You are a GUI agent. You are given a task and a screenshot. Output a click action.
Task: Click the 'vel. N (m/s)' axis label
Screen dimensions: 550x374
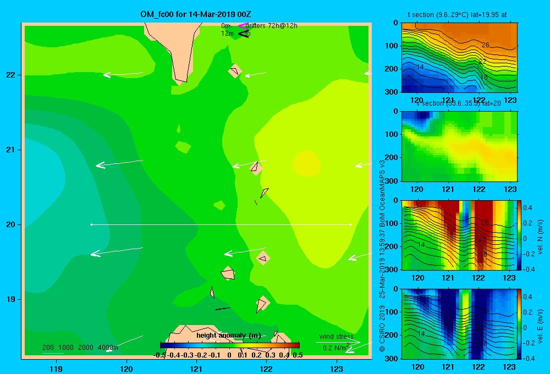(540, 237)
